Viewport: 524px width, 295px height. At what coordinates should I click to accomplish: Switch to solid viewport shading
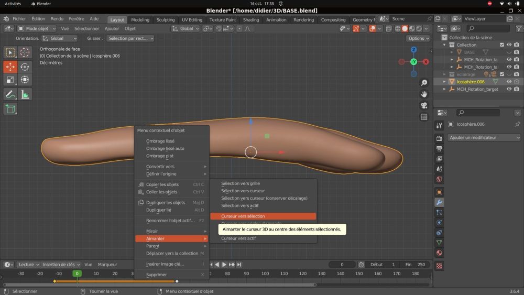[x=405, y=29]
